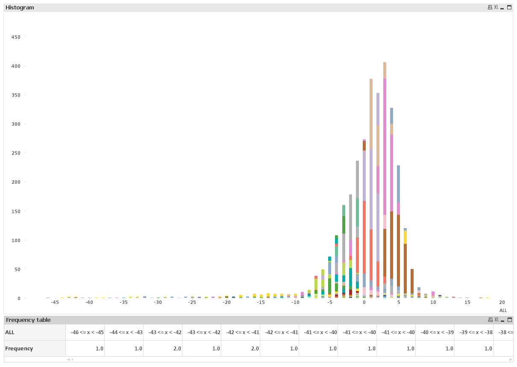Maximize the Frequency table object
This screenshot has width=517, height=367.
[x=509, y=320]
